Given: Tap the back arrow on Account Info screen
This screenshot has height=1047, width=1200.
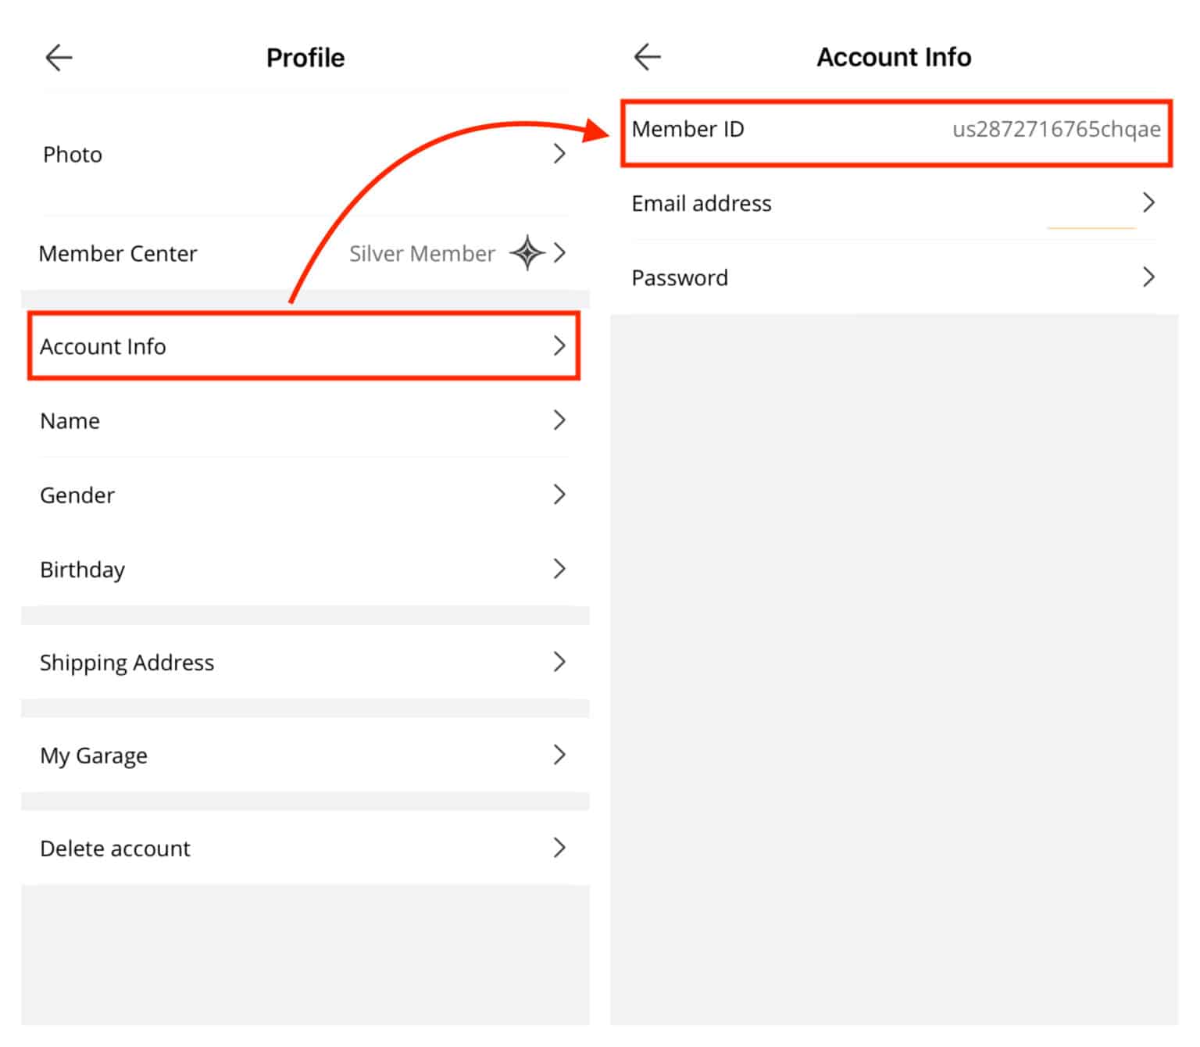Looking at the screenshot, I should [647, 55].
